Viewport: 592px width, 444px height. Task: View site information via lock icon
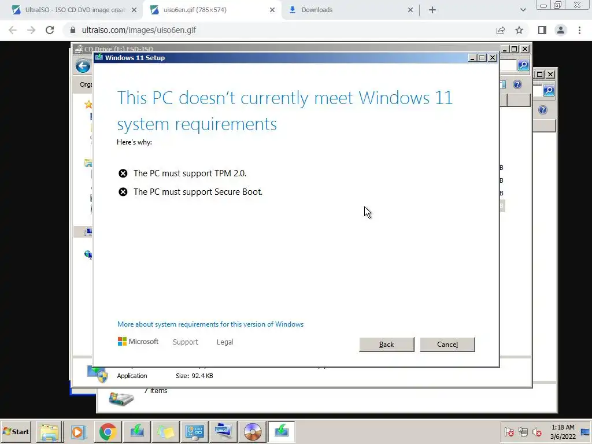[73, 30]
